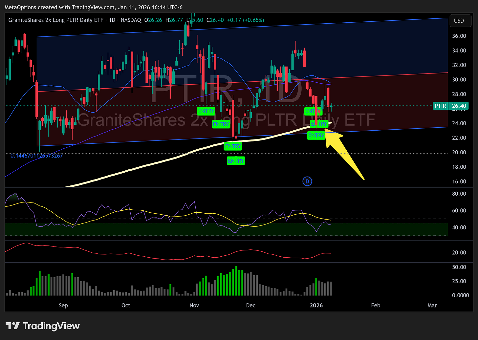Click the lowest ENTRY label from mid-November
478x340 pixels.
tap(236, 160)
